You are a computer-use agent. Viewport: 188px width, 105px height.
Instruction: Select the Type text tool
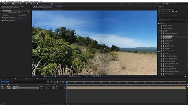pyautogui.click(x=23, y=4)
